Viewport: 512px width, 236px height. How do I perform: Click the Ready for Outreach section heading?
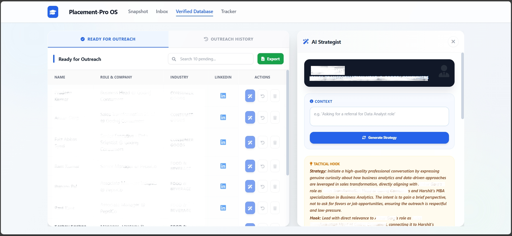(80, 59)
